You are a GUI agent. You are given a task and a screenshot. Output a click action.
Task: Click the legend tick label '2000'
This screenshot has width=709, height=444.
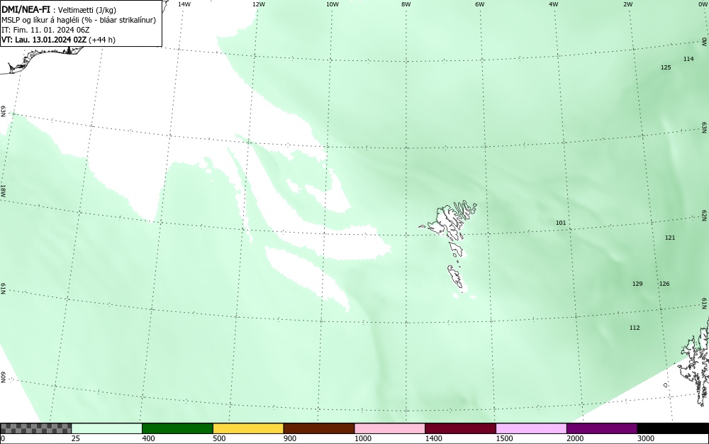tap(575, 438)
